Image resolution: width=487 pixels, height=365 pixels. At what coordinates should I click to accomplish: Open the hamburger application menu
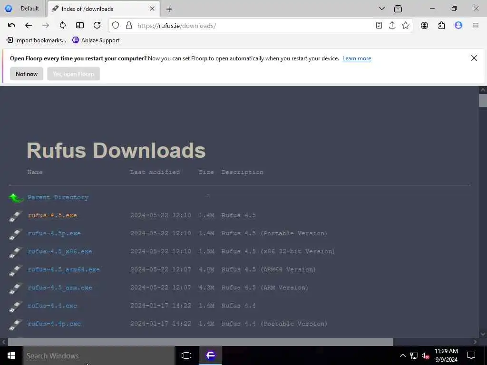(x=476, y=26)
